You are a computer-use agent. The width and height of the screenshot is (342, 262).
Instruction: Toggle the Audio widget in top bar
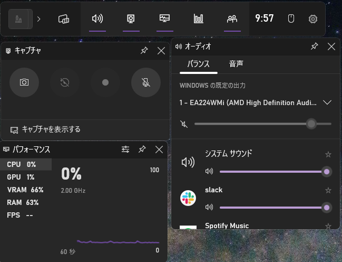coord(97,19)
